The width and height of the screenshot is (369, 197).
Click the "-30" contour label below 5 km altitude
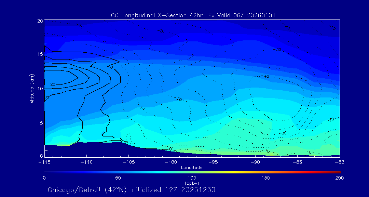[283, 133]
